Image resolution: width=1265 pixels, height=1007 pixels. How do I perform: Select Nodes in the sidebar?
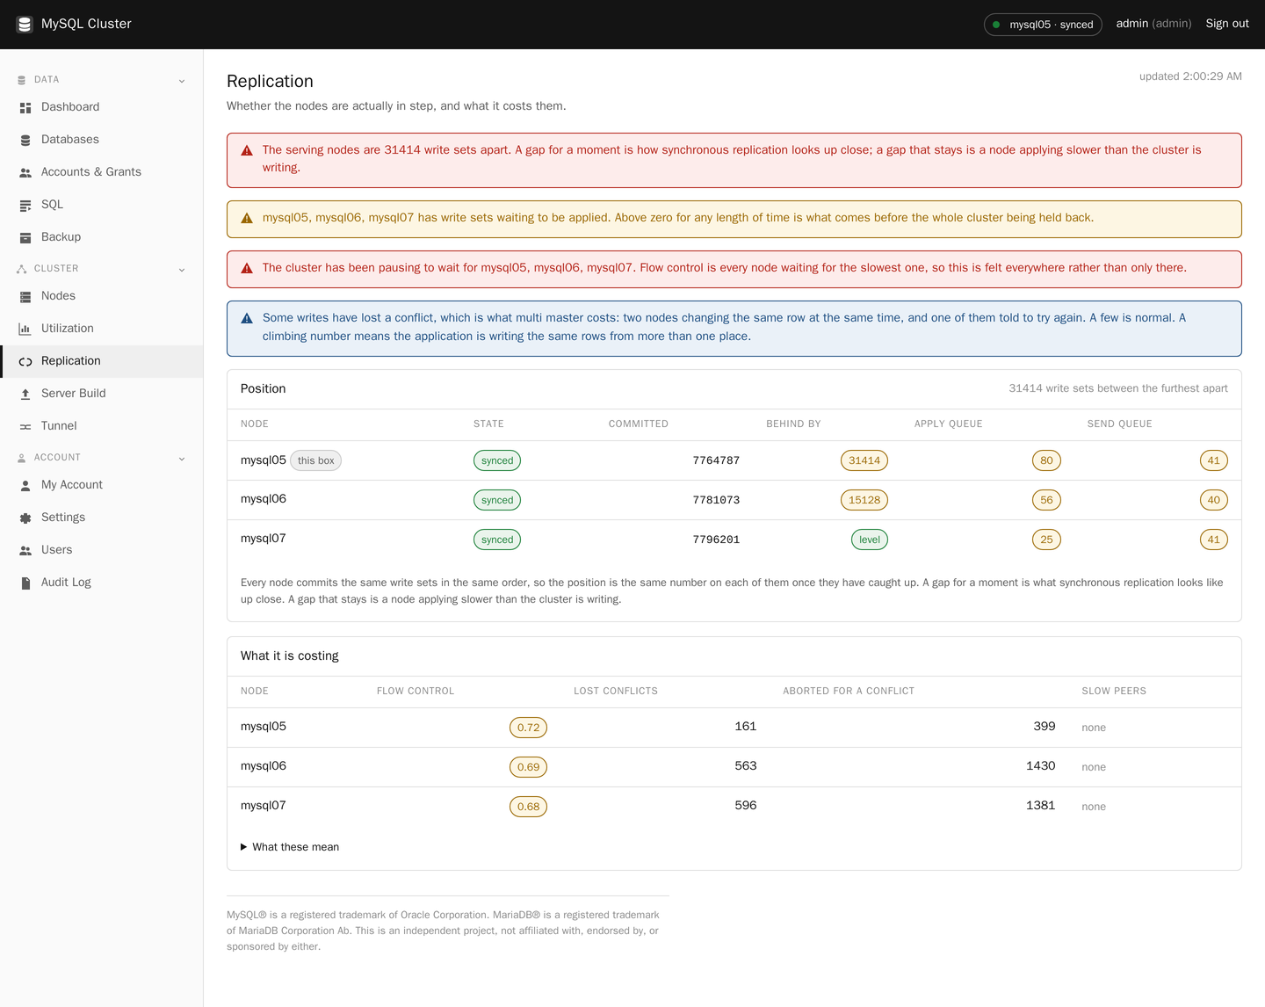(102, 296)
